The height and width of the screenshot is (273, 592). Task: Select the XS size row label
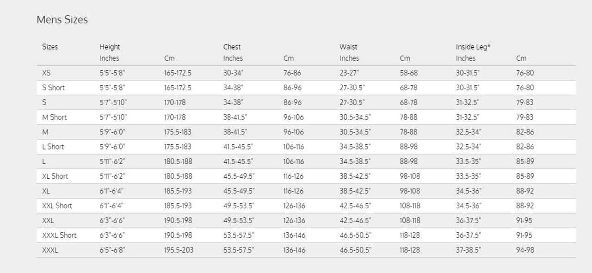46,73
